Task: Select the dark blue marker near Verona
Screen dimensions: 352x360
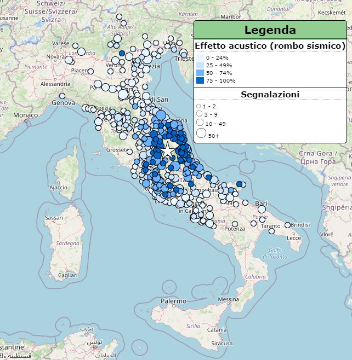Action: point(122,53)
